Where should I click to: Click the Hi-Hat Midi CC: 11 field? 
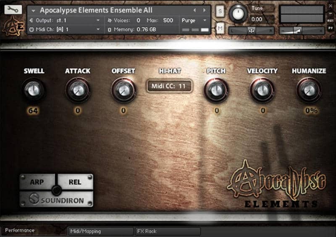point(169,86)
